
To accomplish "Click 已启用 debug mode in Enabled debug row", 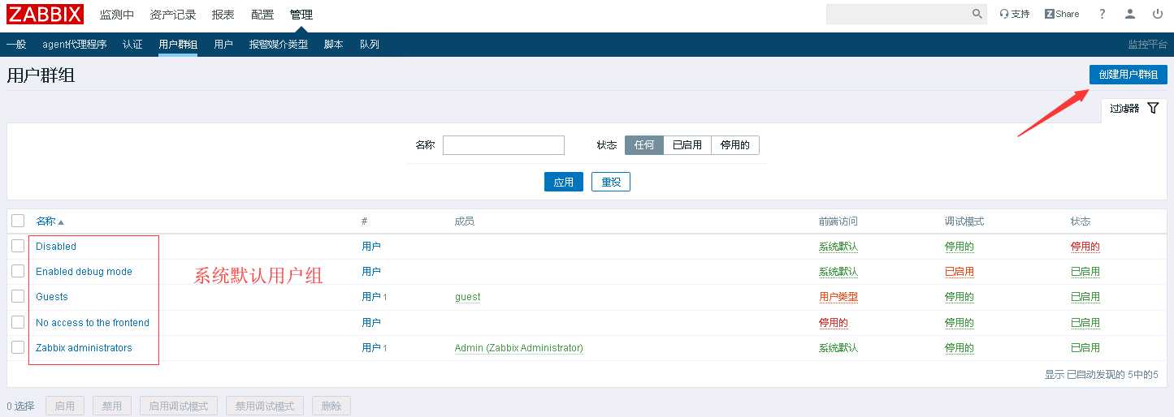I will 960,272.
